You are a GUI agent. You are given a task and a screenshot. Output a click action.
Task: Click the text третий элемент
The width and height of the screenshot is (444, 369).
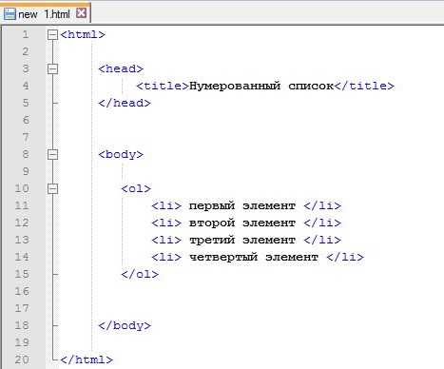[x=242, y=240]
